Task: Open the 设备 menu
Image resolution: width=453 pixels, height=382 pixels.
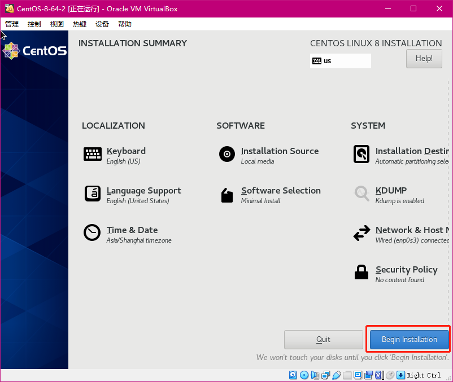Action: 102,24
